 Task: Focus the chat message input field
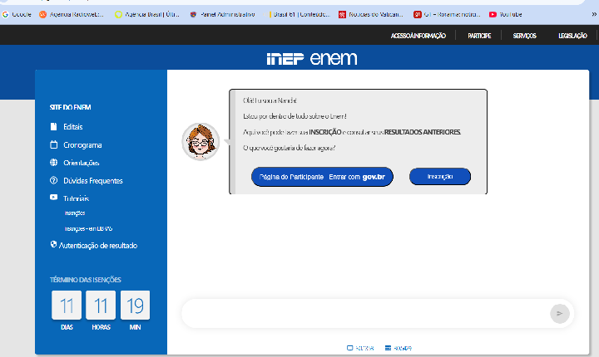[x=365, y=314]
